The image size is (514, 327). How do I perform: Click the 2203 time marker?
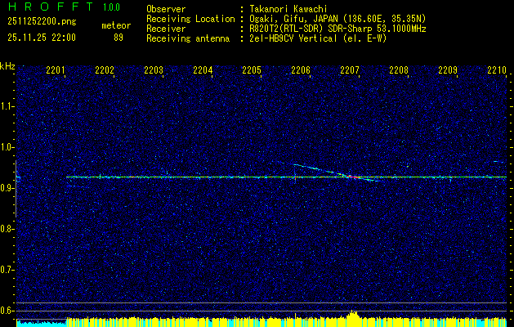[154, 69]
